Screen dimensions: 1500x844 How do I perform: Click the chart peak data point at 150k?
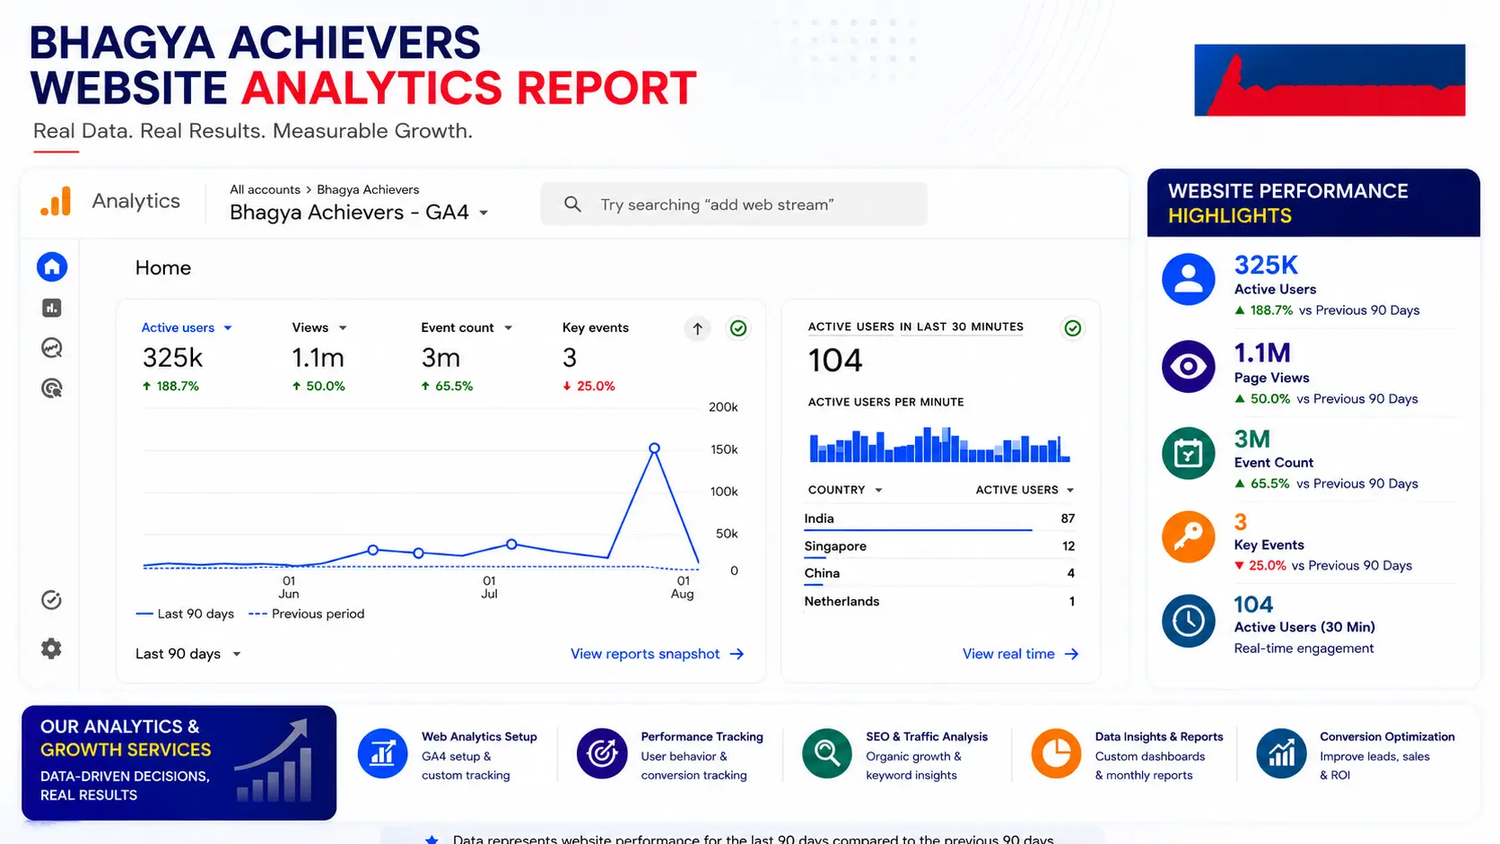(654, 448)
